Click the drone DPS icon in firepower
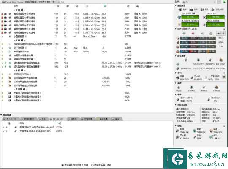228x169 pixels. (x=192, y=78)
